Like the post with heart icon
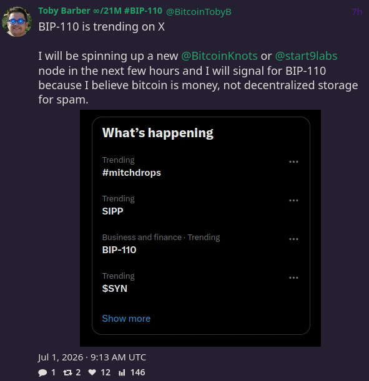 click(x=92, y=372)
